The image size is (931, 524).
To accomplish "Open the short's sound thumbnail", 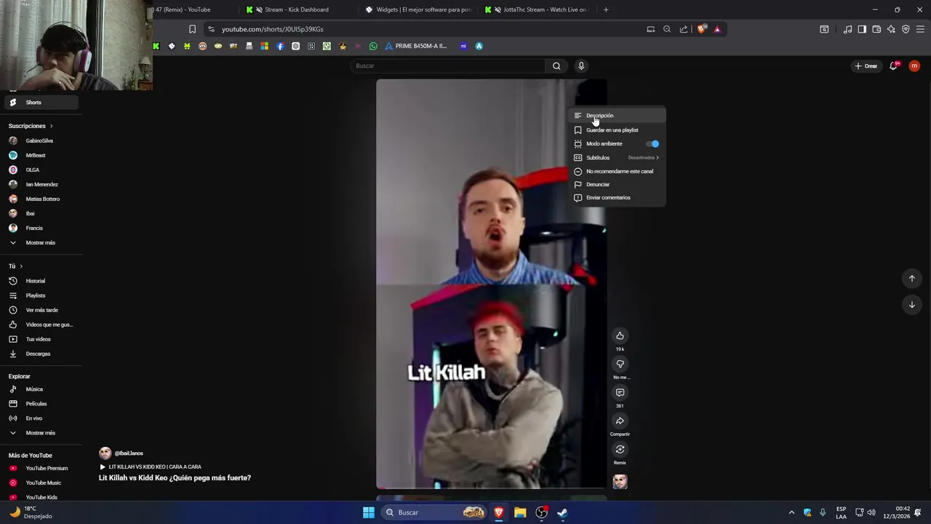I will click(620, 481).
